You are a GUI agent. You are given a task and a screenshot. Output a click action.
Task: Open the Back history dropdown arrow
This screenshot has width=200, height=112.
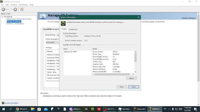click(x=12, y=9)
